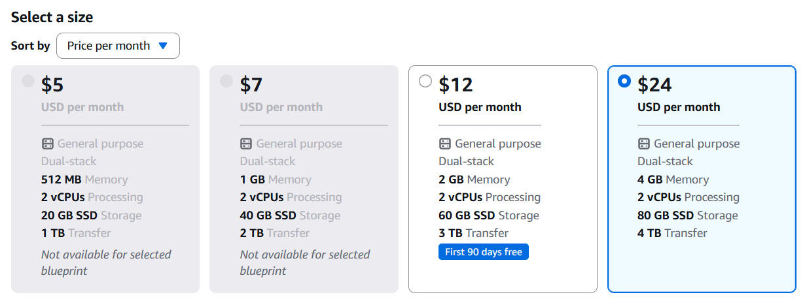Click the General purpose icon in $7 card
805x299 pixels.
tap(246, 144)
